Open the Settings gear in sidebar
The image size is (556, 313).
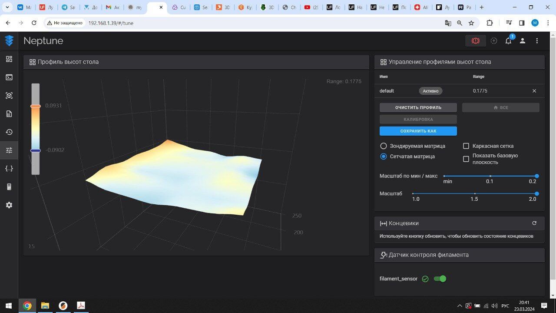pyautogui.click(x=9, y=205)
